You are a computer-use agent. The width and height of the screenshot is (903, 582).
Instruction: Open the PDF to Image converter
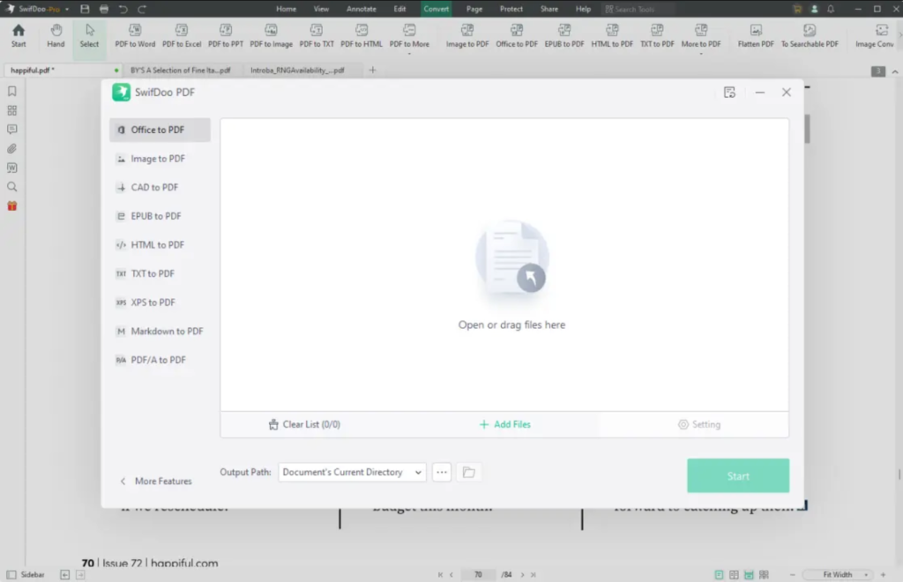pyautogui.click(x=271, y=35)
